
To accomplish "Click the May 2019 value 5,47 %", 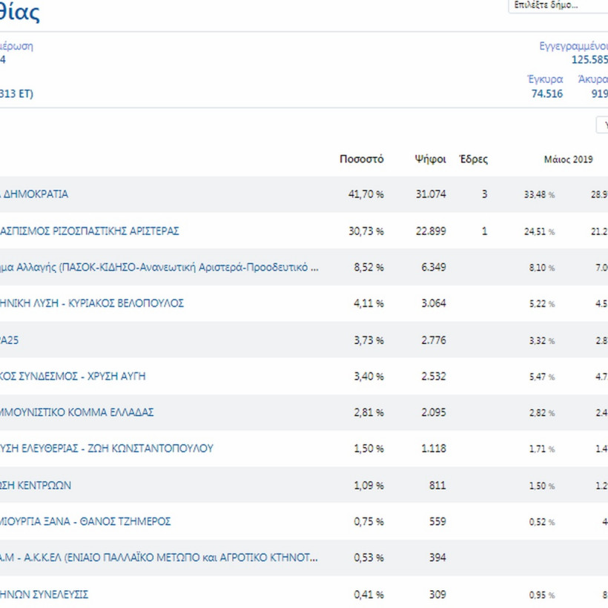I will pos(542,377).
